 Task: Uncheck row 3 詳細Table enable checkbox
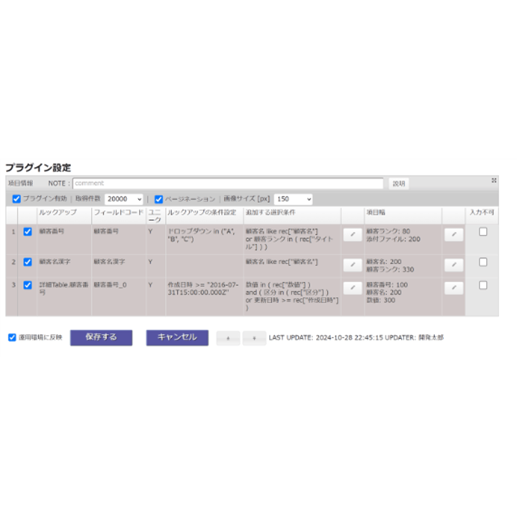[x=28, y=285]
